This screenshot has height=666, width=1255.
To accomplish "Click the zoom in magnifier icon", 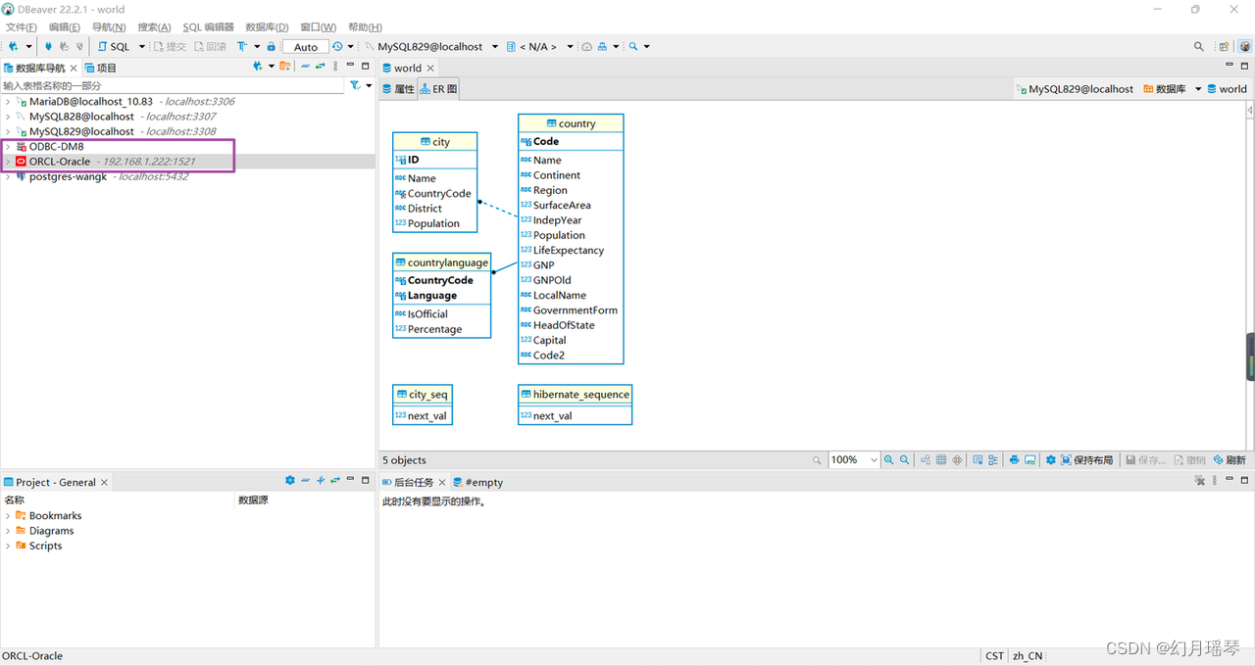I will [888, 459].
